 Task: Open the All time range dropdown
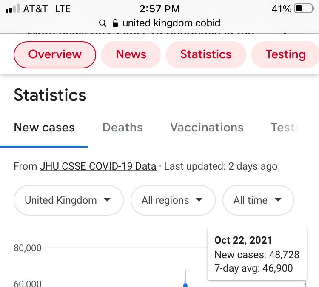258,200
